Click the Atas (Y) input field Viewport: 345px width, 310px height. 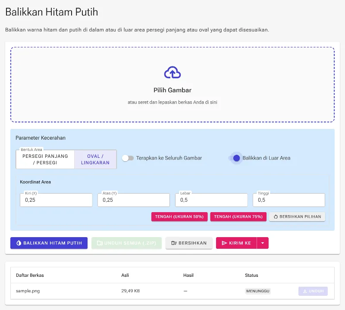point(134,200)
